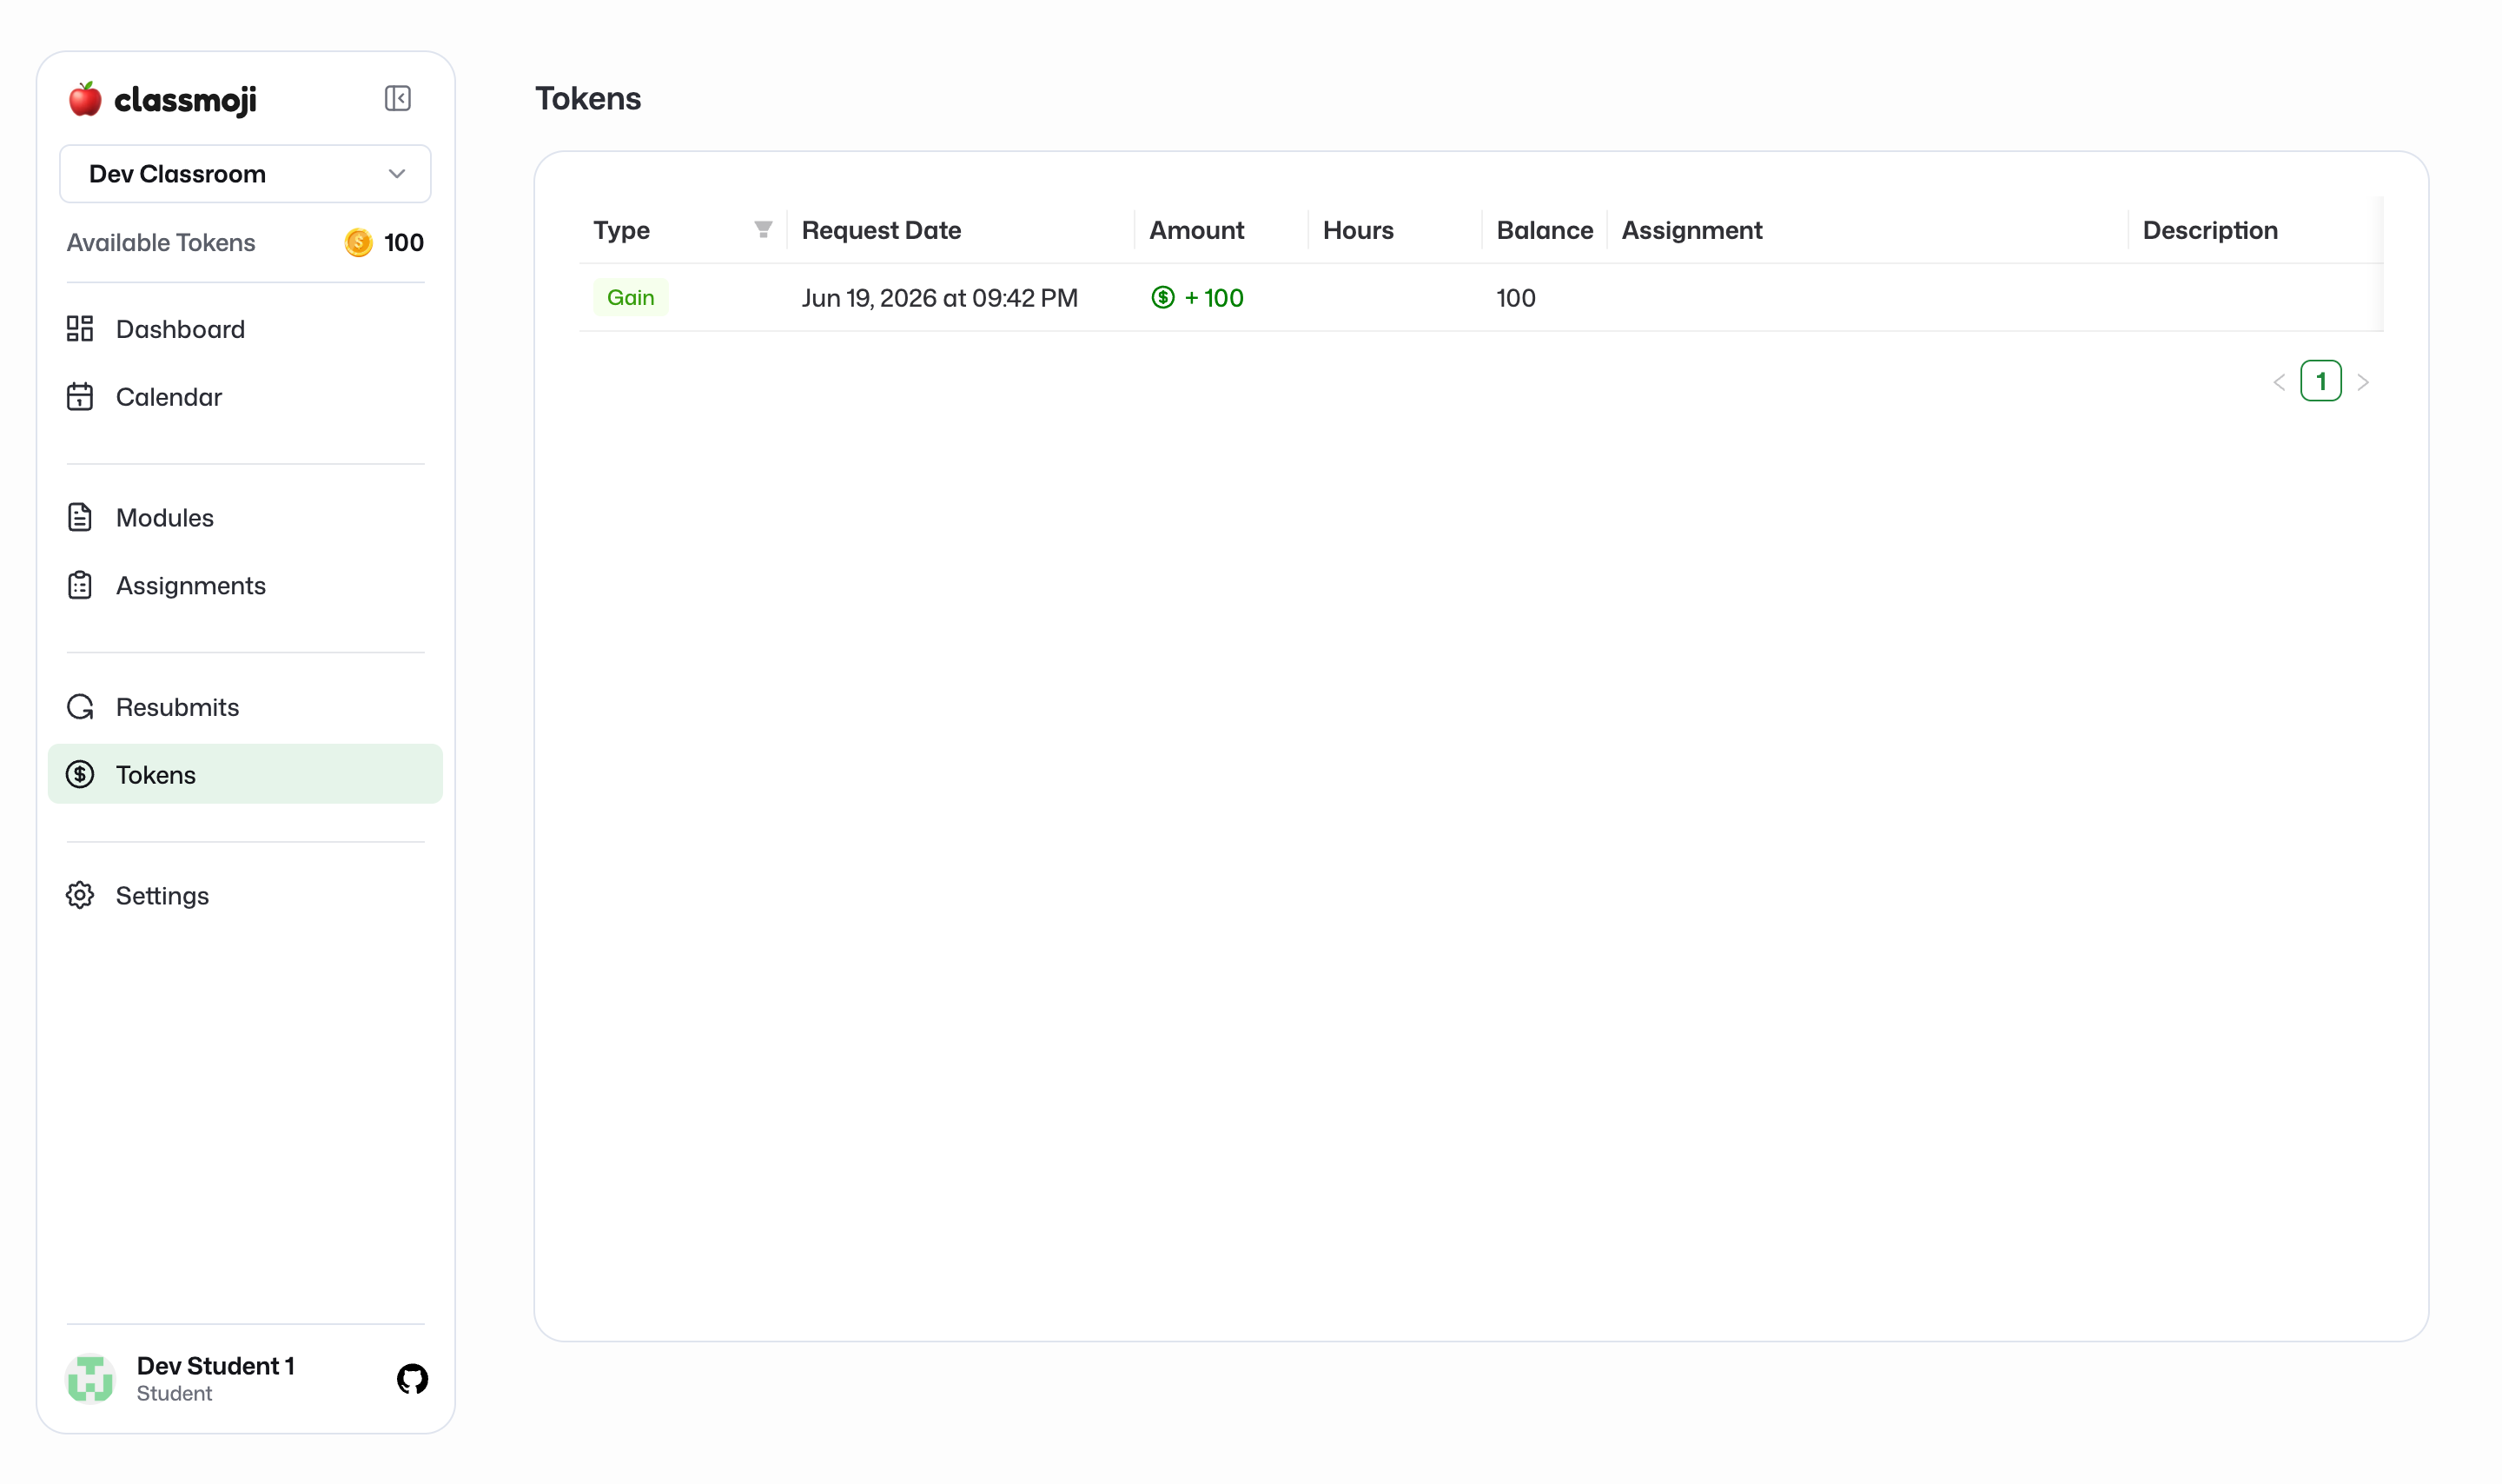Open the GitHub icon link

point(412,1379)
